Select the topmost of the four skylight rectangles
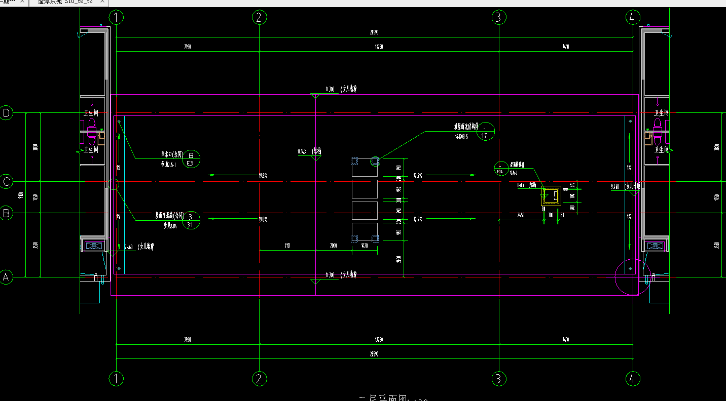This screenshot has height=401, width=726. 365,167
